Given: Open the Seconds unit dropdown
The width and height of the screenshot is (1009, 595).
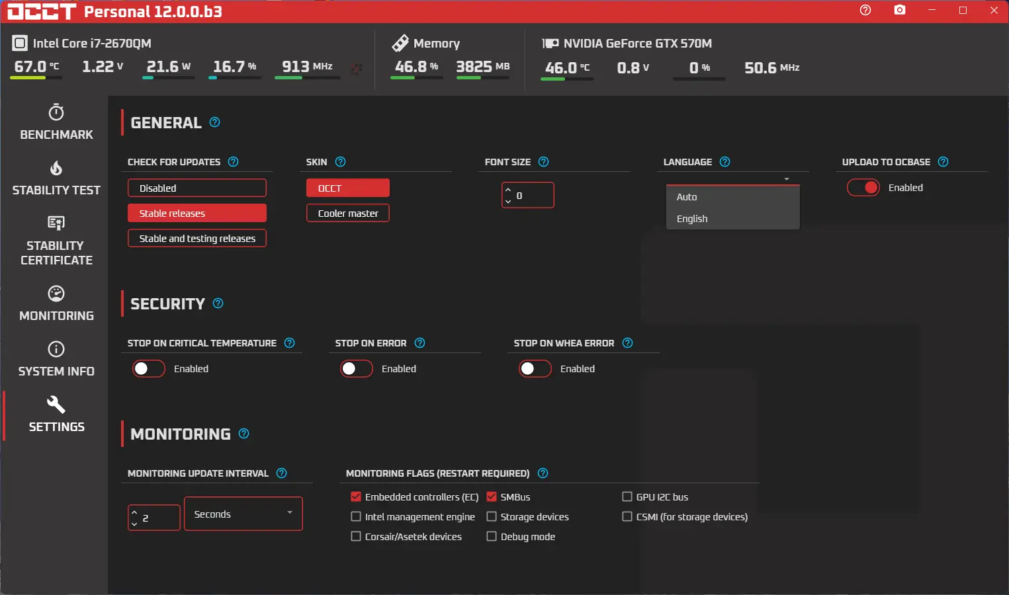Looking at the screenshot, I should [x=243, y=514].
